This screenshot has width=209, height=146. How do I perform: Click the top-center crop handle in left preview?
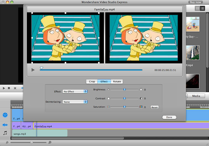click(x=65, y=13)
